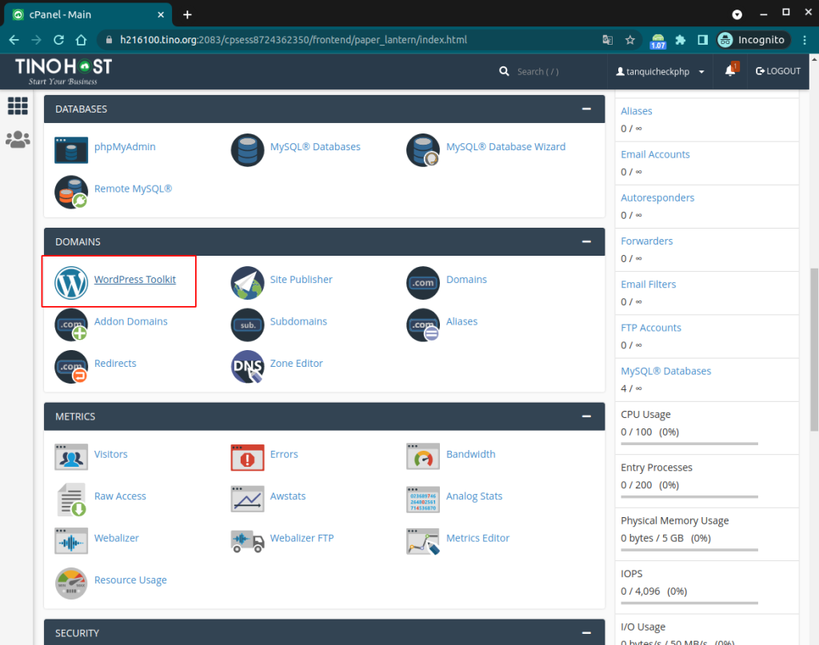Click the Forwarders statistics link

click(x=646, y=241)
